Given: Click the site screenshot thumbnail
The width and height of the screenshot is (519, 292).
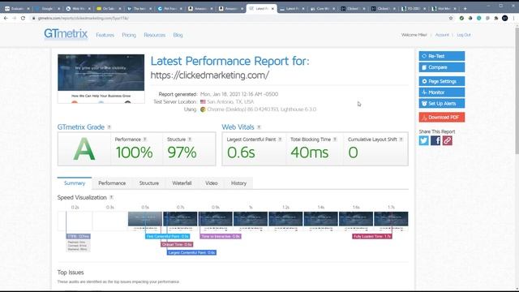Looking at the screenshot, I should coord(101,79).
